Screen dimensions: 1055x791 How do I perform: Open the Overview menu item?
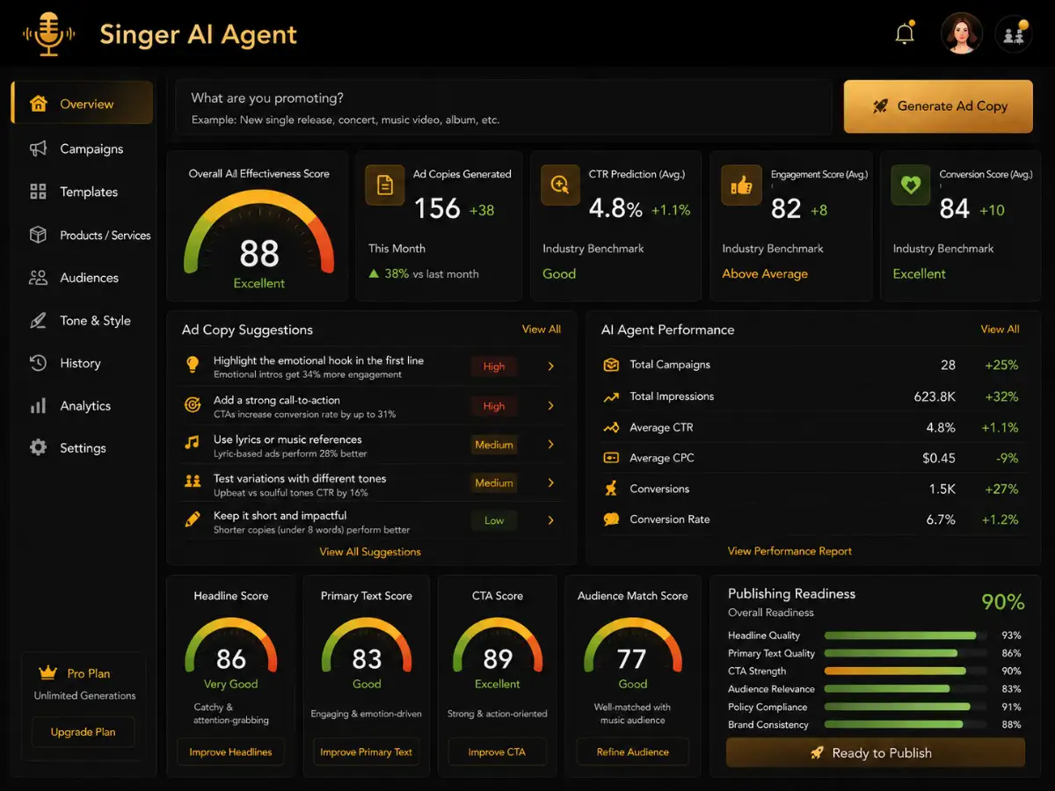(82, 103)
